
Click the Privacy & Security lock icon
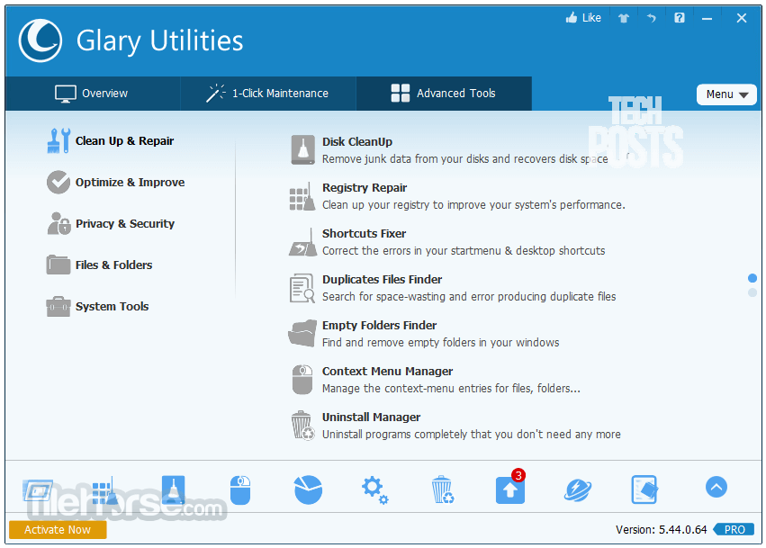point(59,224)
